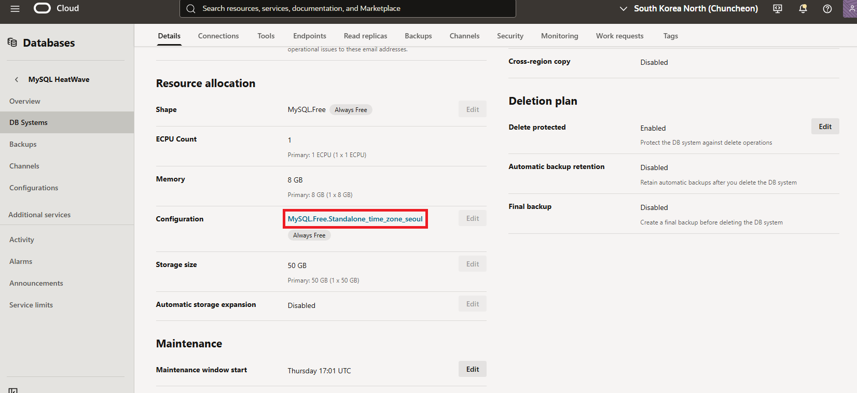Click the Databases stack icon
This screenshot has width=857, height=393.
pyautogui.click(x=12, y=43)
